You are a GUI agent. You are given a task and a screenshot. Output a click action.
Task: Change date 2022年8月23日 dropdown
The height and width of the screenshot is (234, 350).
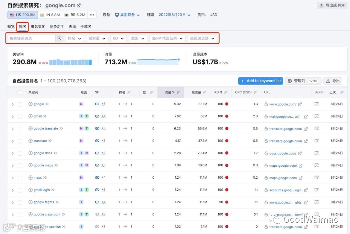175,15
